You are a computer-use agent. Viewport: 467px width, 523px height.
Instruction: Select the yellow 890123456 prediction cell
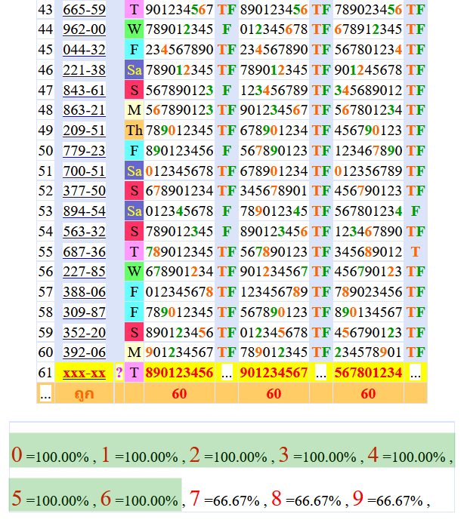tap(179, 373)
